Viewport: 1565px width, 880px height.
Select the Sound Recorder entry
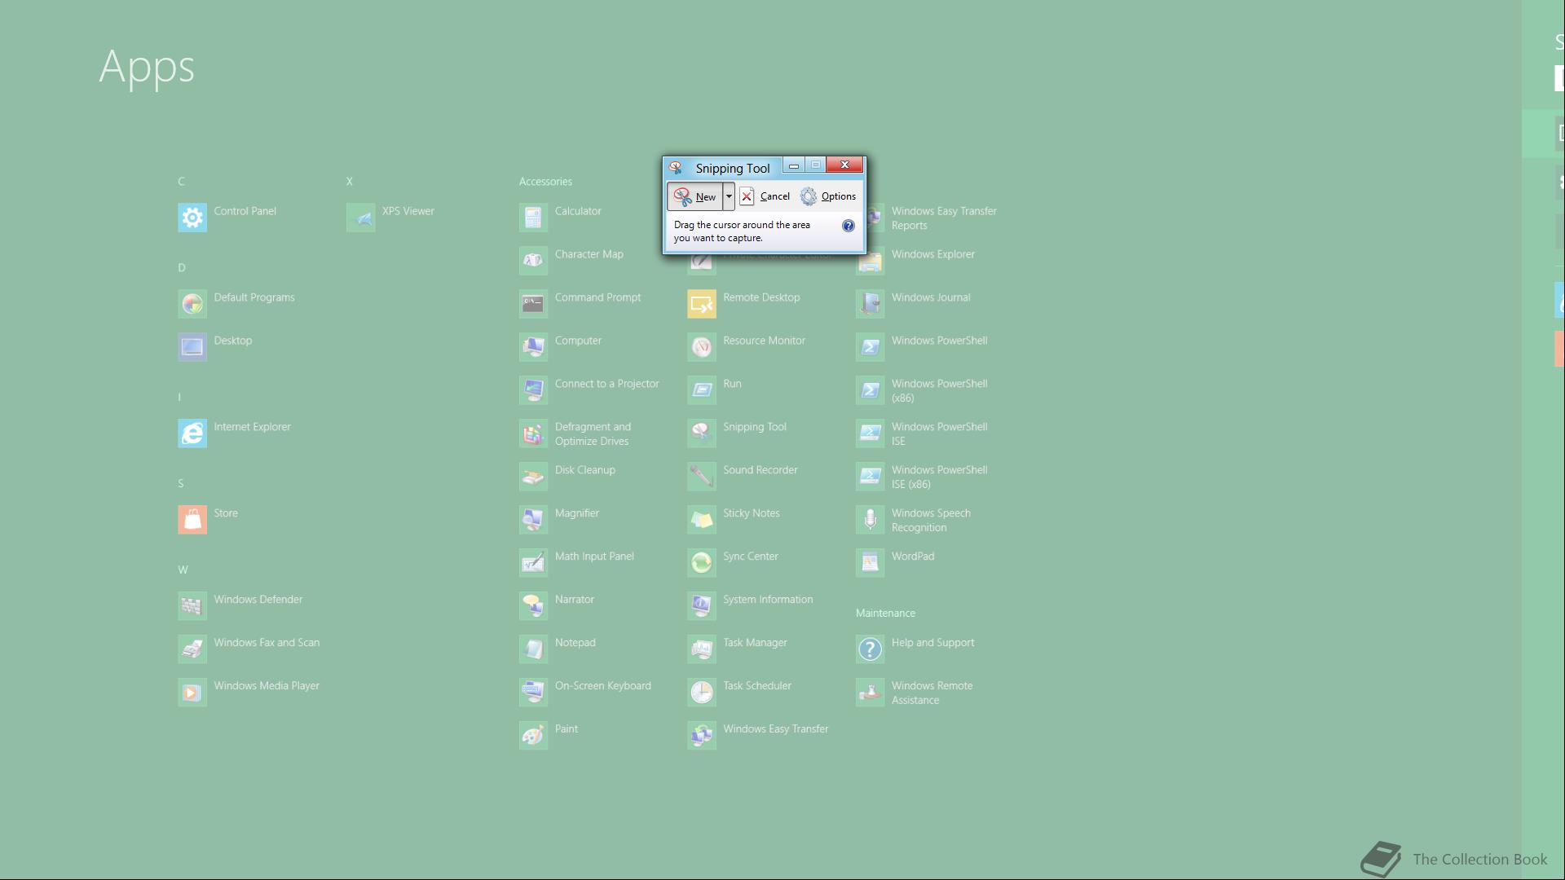(x=760, y=470)
